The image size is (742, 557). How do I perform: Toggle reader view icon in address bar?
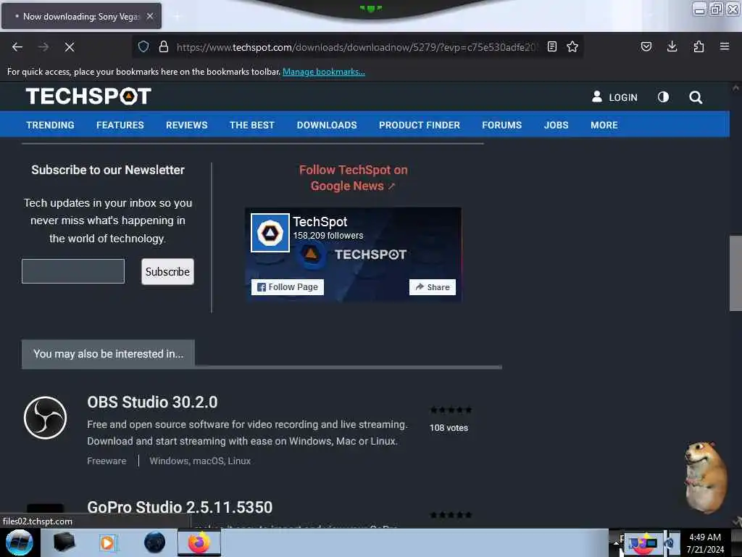[x=551, y=46]
